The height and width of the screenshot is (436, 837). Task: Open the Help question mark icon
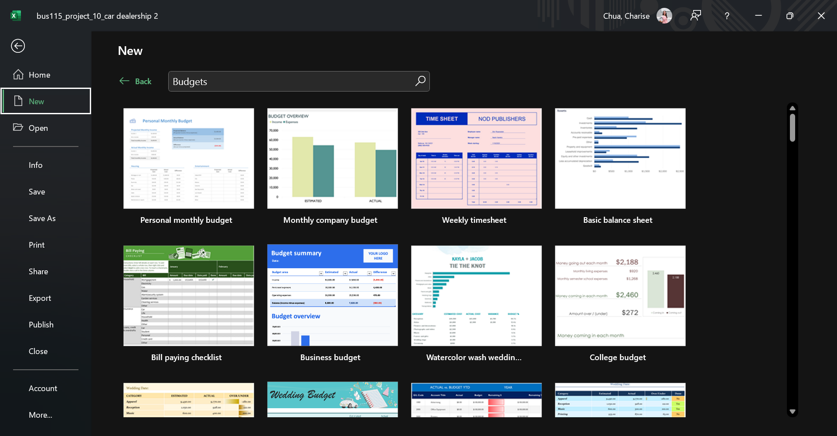727,16
